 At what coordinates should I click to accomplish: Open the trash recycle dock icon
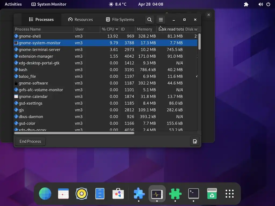click(212, 194)
